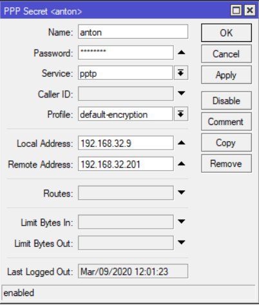Image resolution: width=259 pixels, height=305 pixels.
Task: Click the default-encryption profile field
Action: [125, 114]
